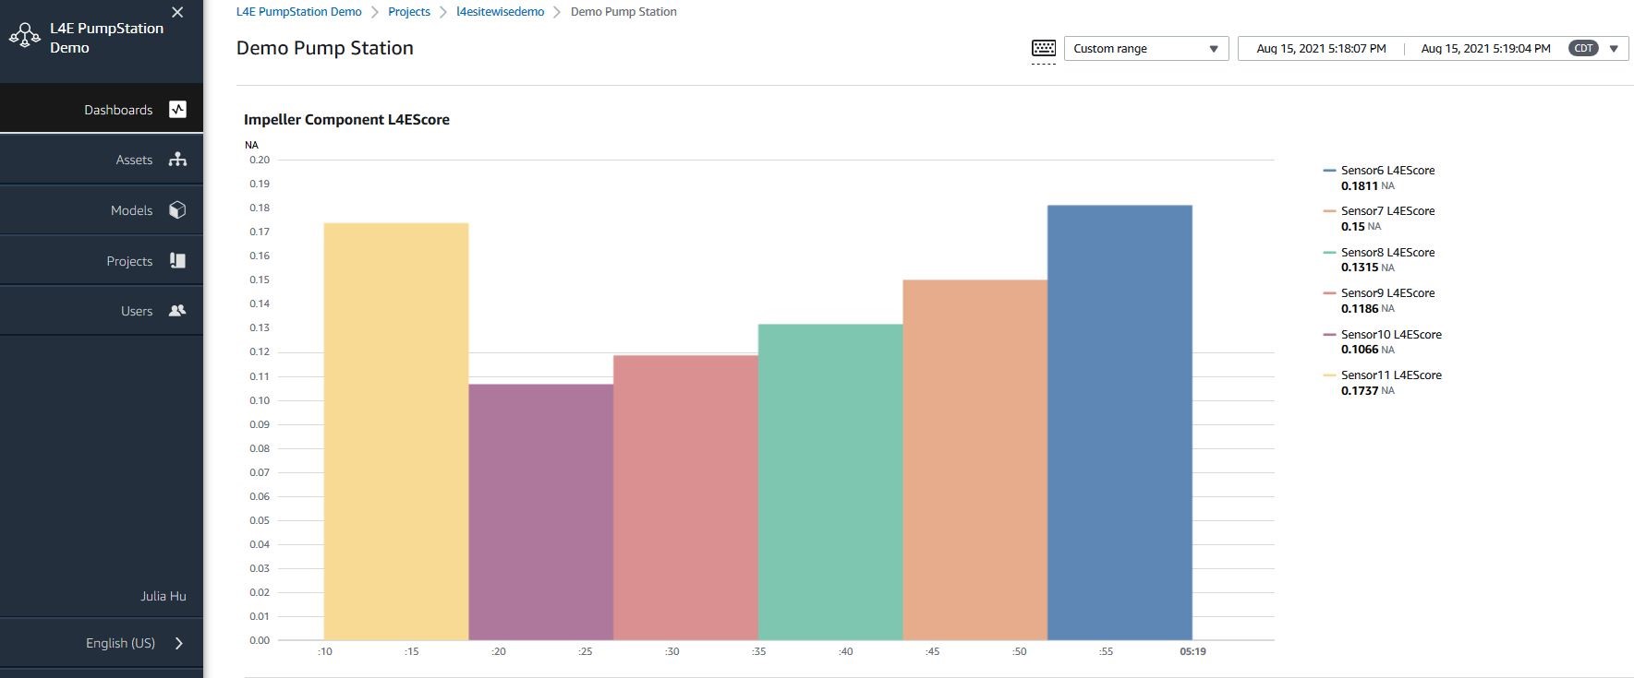The height and width of the screenshot is (678, 1634).
Task: Open the CDT timezone dropdown arrow
Action: tap(1614, 49)
